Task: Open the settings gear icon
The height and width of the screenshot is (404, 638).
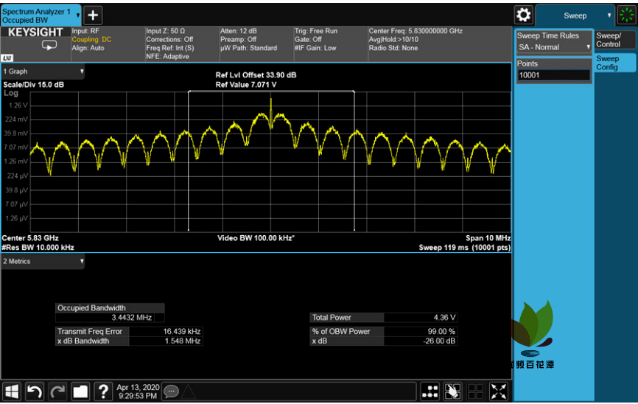Action: point(524,15)
